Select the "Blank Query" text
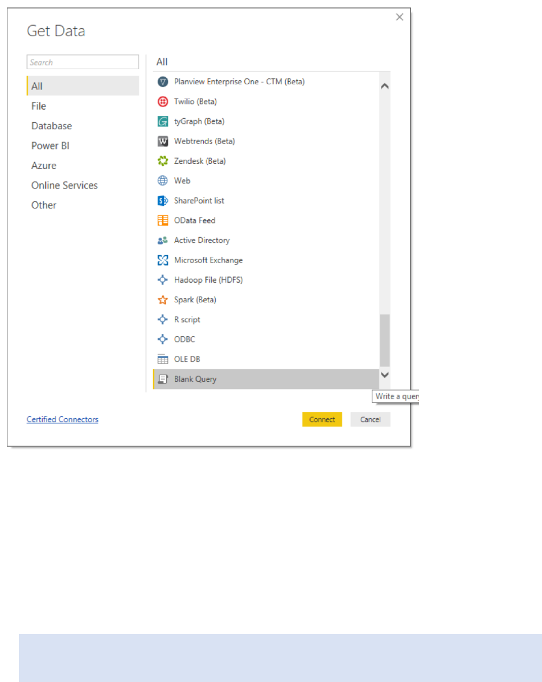 (195, 379)
